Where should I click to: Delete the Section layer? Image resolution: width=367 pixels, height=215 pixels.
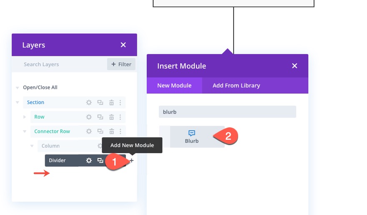coord(111,102)
